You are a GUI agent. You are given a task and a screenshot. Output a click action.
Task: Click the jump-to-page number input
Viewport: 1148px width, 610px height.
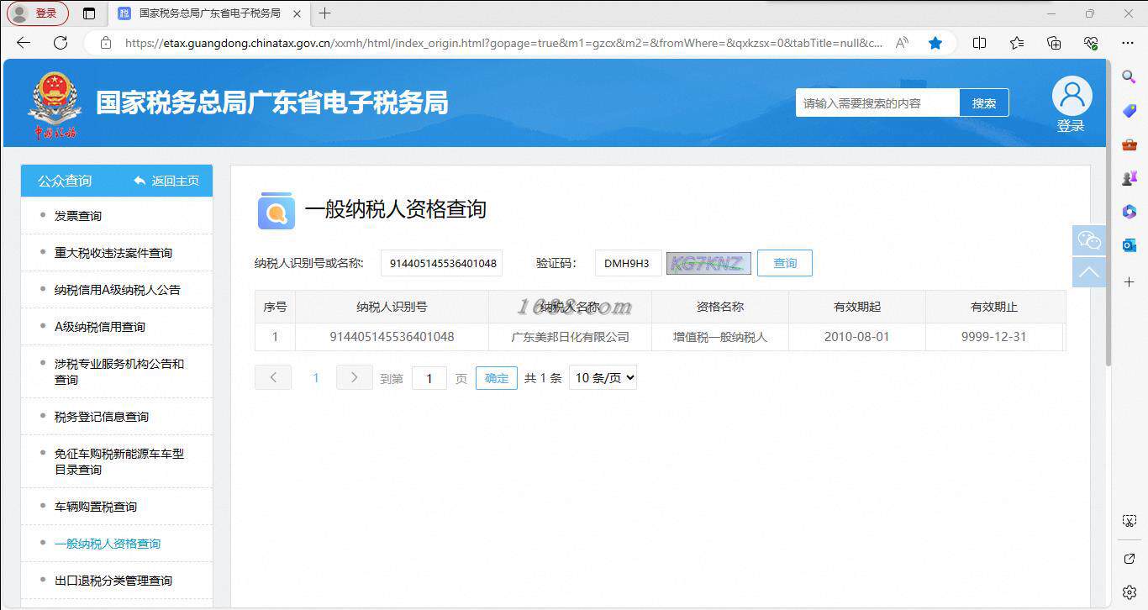[429, 378]
